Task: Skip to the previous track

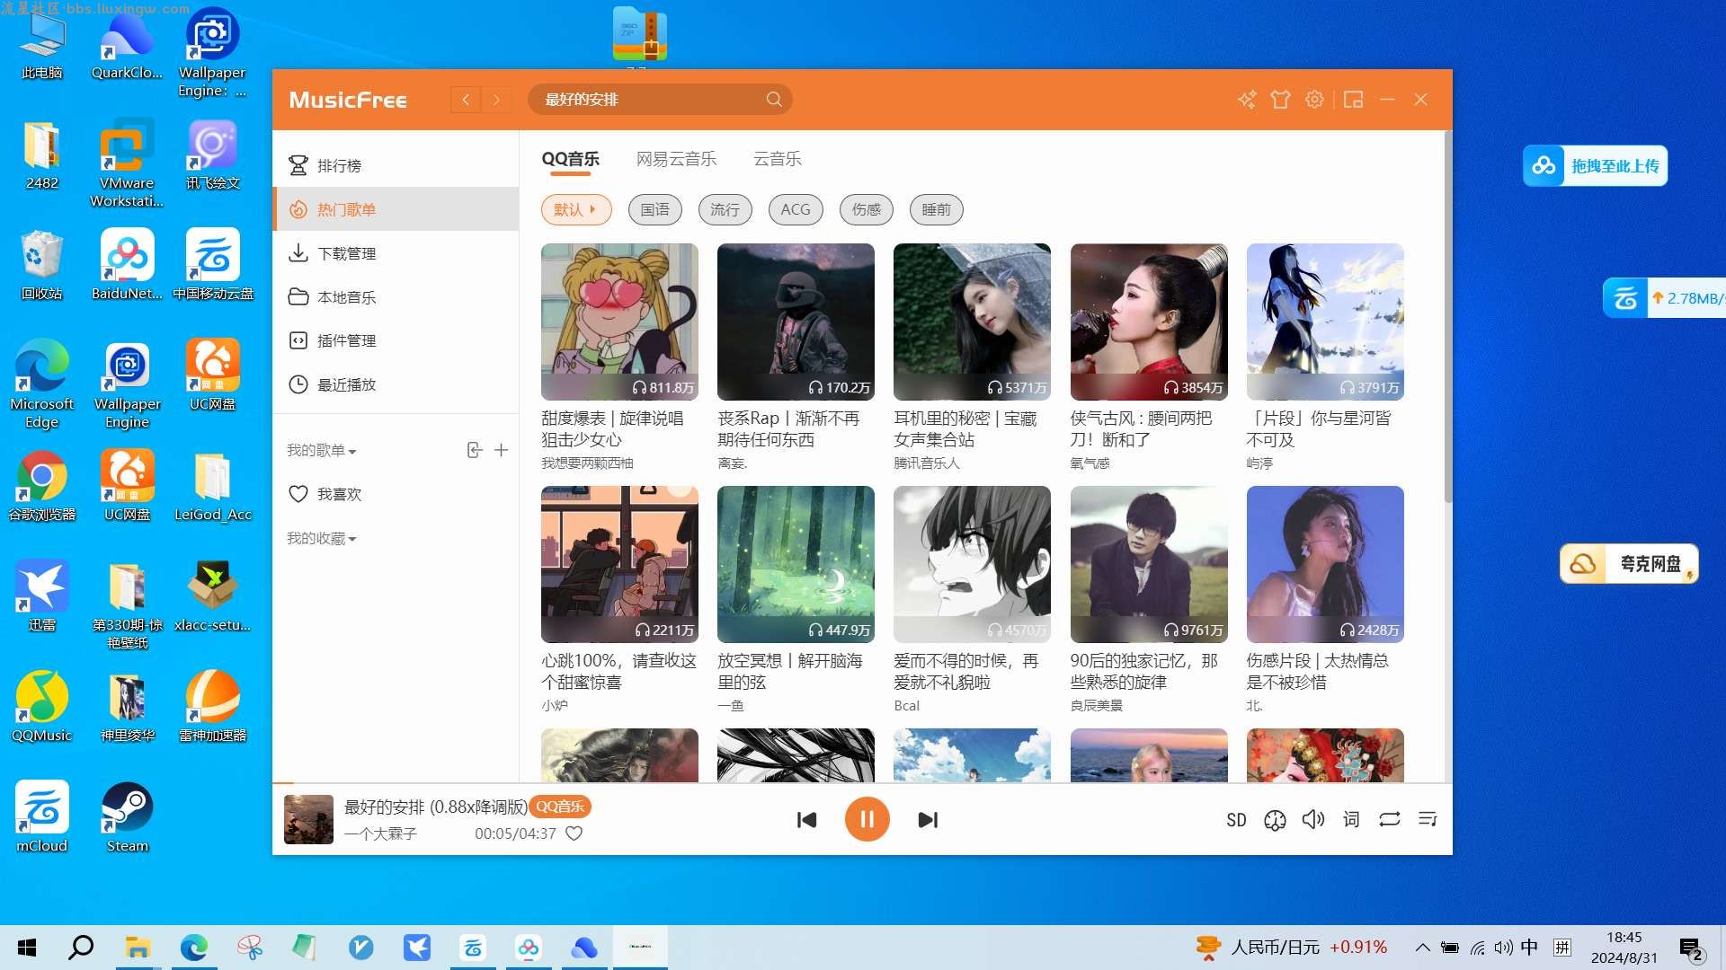Action: (x=806, y=820)
